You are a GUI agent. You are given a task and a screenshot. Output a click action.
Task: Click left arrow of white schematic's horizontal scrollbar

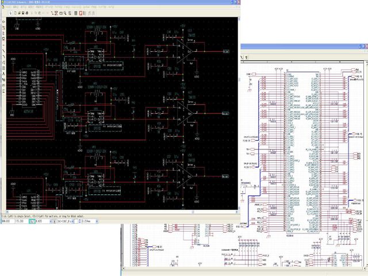click(124, 268)
